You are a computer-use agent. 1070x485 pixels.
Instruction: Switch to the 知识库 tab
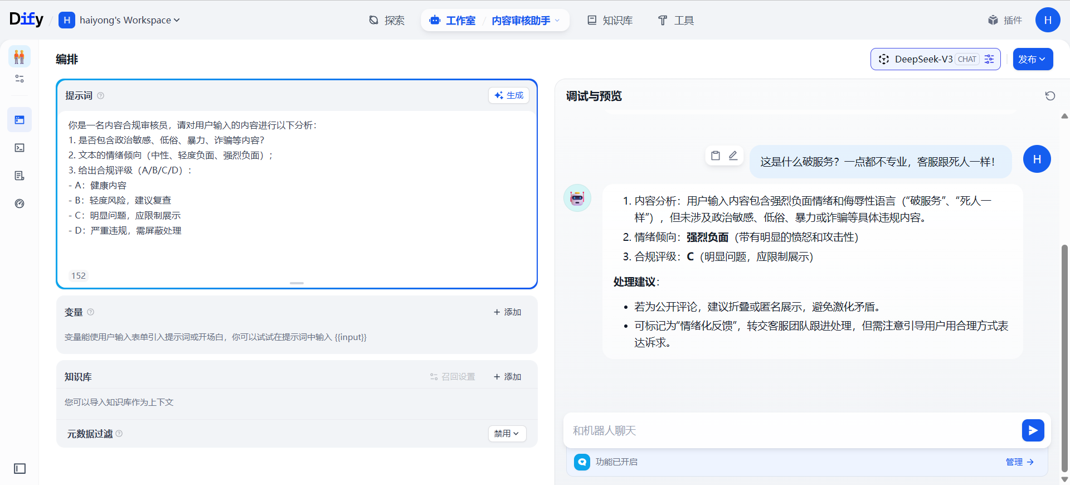pos(610,21)
